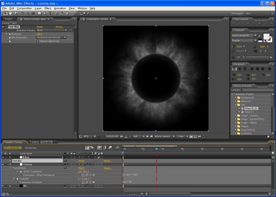
Task: Click the Frame Blending timeline button
Action: click(105, 148)
